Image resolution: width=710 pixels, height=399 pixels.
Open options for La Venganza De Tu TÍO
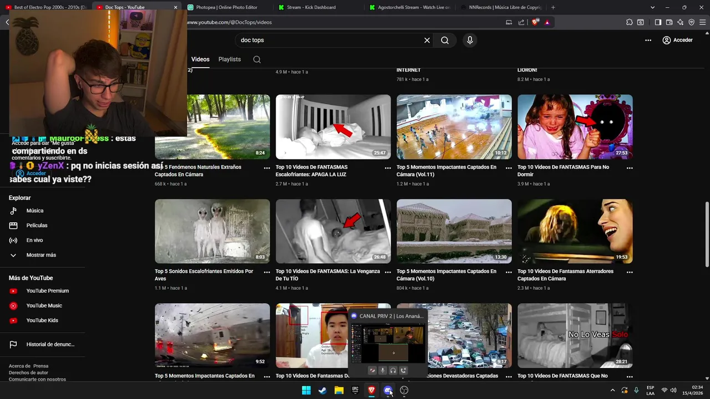[x=388, y=272]
